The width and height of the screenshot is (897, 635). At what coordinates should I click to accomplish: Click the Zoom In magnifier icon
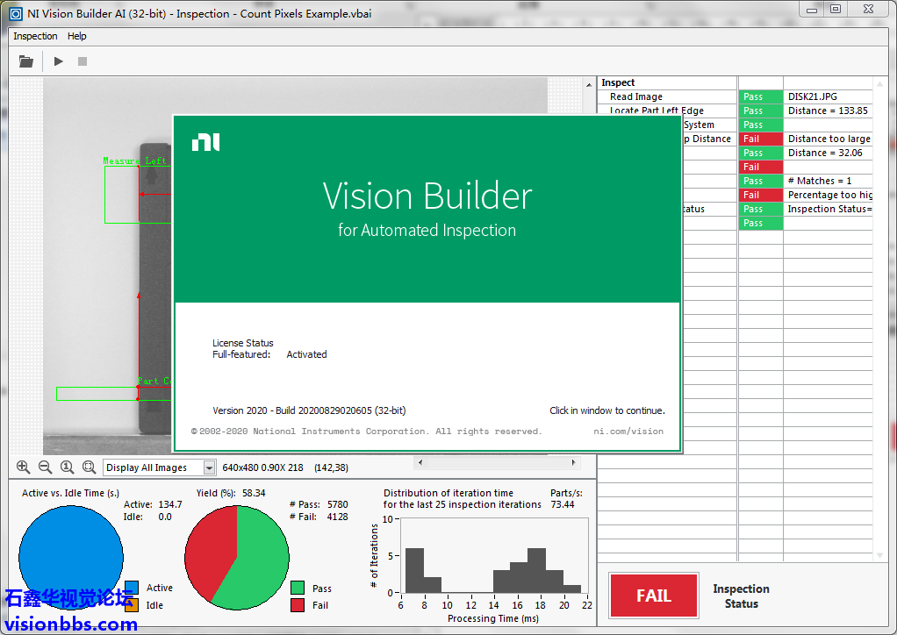tap(23, 467)
